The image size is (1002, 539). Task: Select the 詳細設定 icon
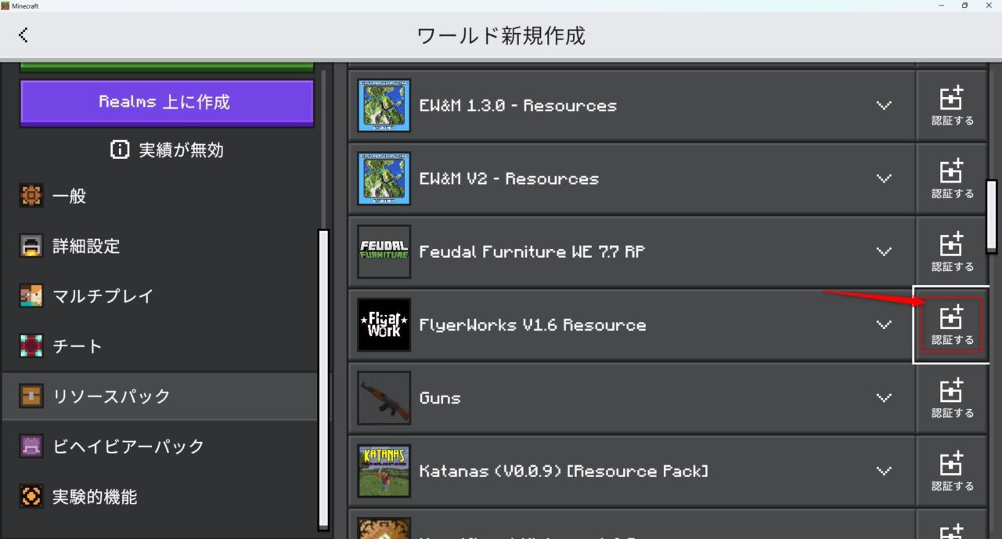point(31,246)
